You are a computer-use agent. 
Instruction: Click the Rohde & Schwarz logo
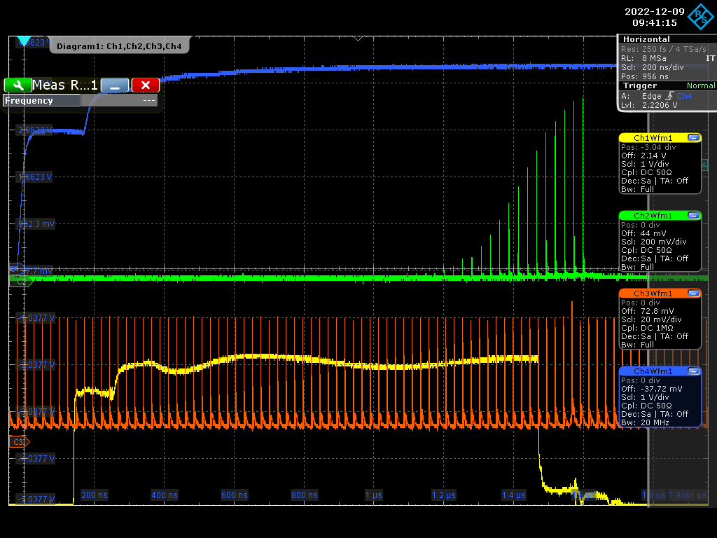702,15
